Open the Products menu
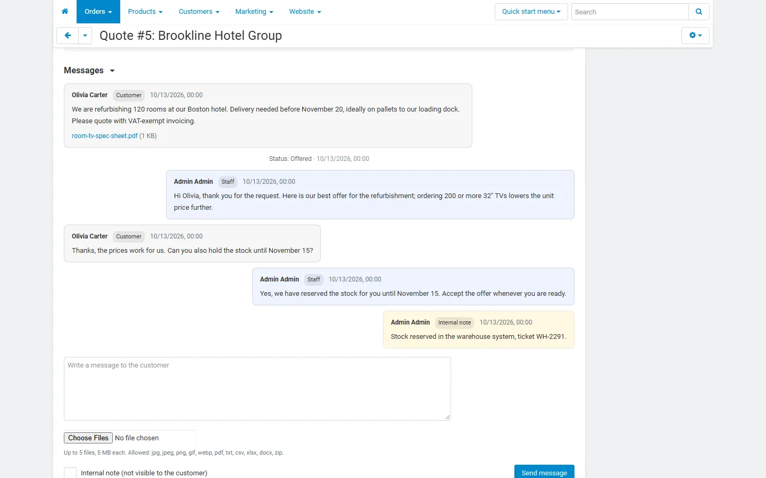Viewport: 766px width, 478px height. pos(145,12)
